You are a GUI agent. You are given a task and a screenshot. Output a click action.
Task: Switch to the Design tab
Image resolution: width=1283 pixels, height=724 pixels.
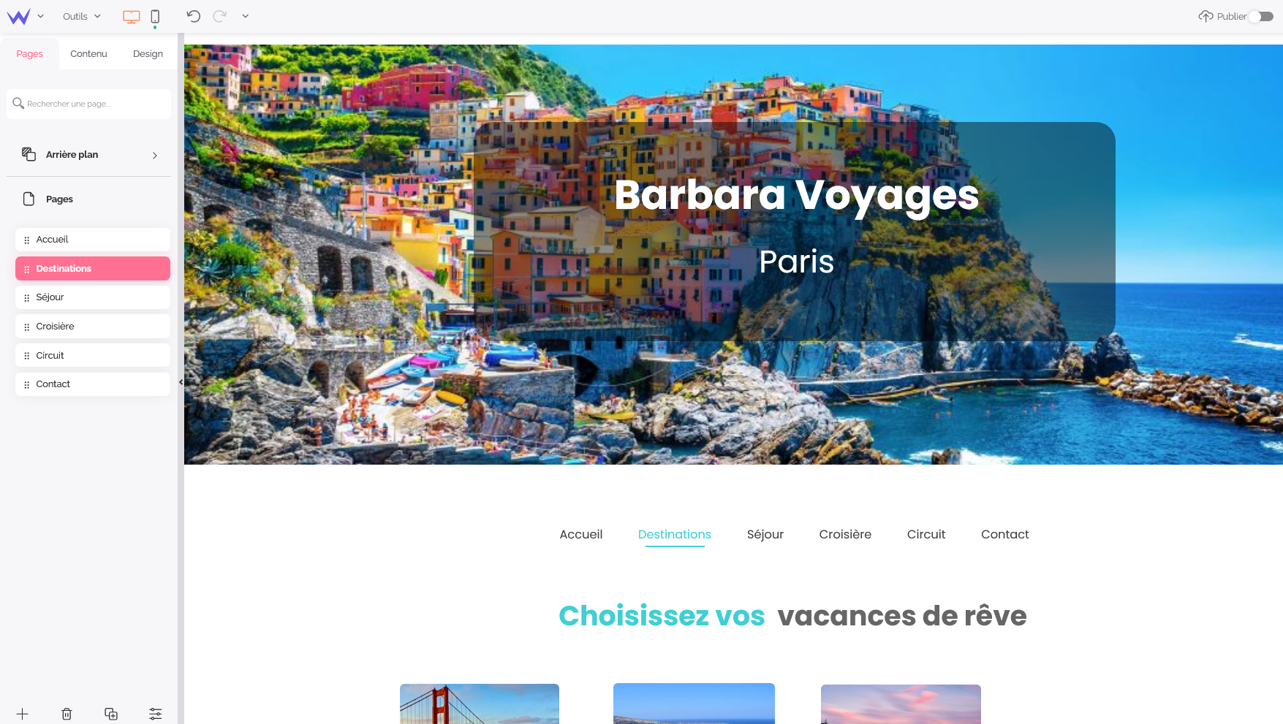[x=148, y=54]
